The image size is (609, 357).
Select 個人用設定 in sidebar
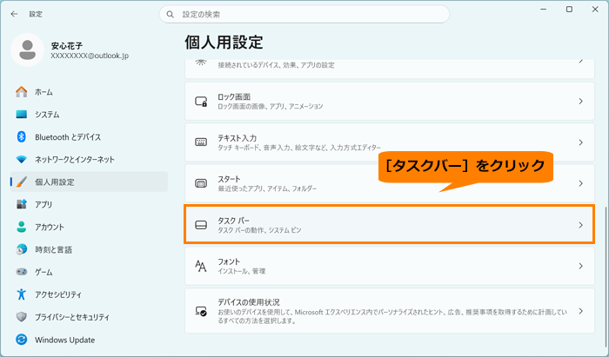(89, 182)
